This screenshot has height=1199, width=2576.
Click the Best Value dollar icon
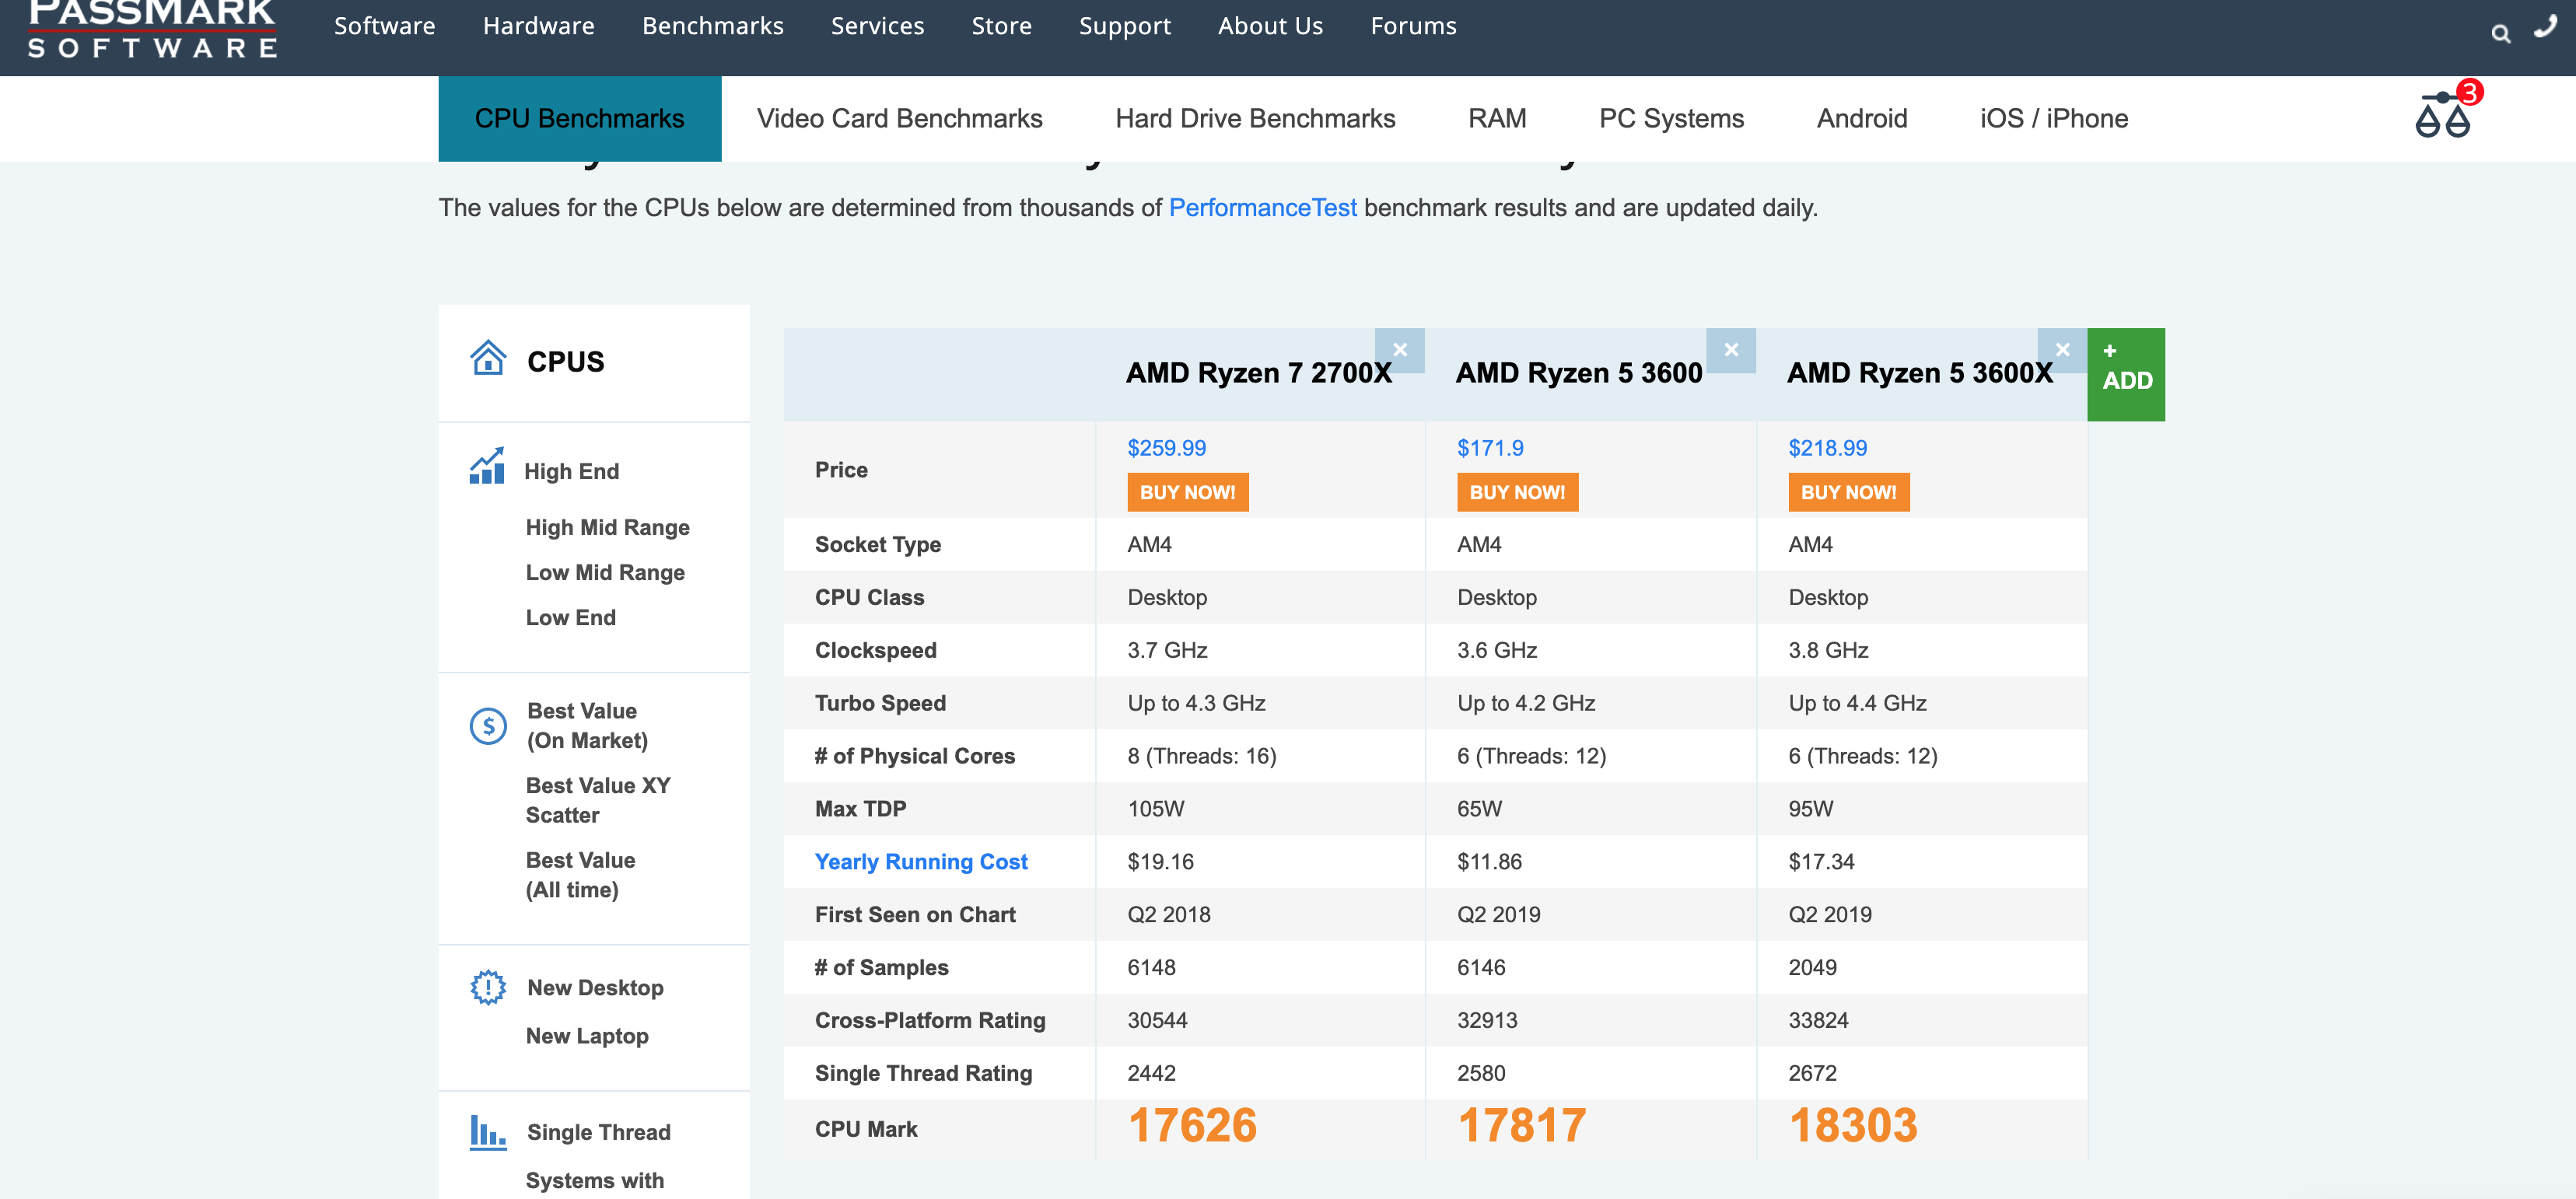488,726
